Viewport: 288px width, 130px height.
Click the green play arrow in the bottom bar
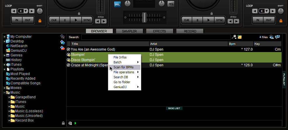(76, 123)
